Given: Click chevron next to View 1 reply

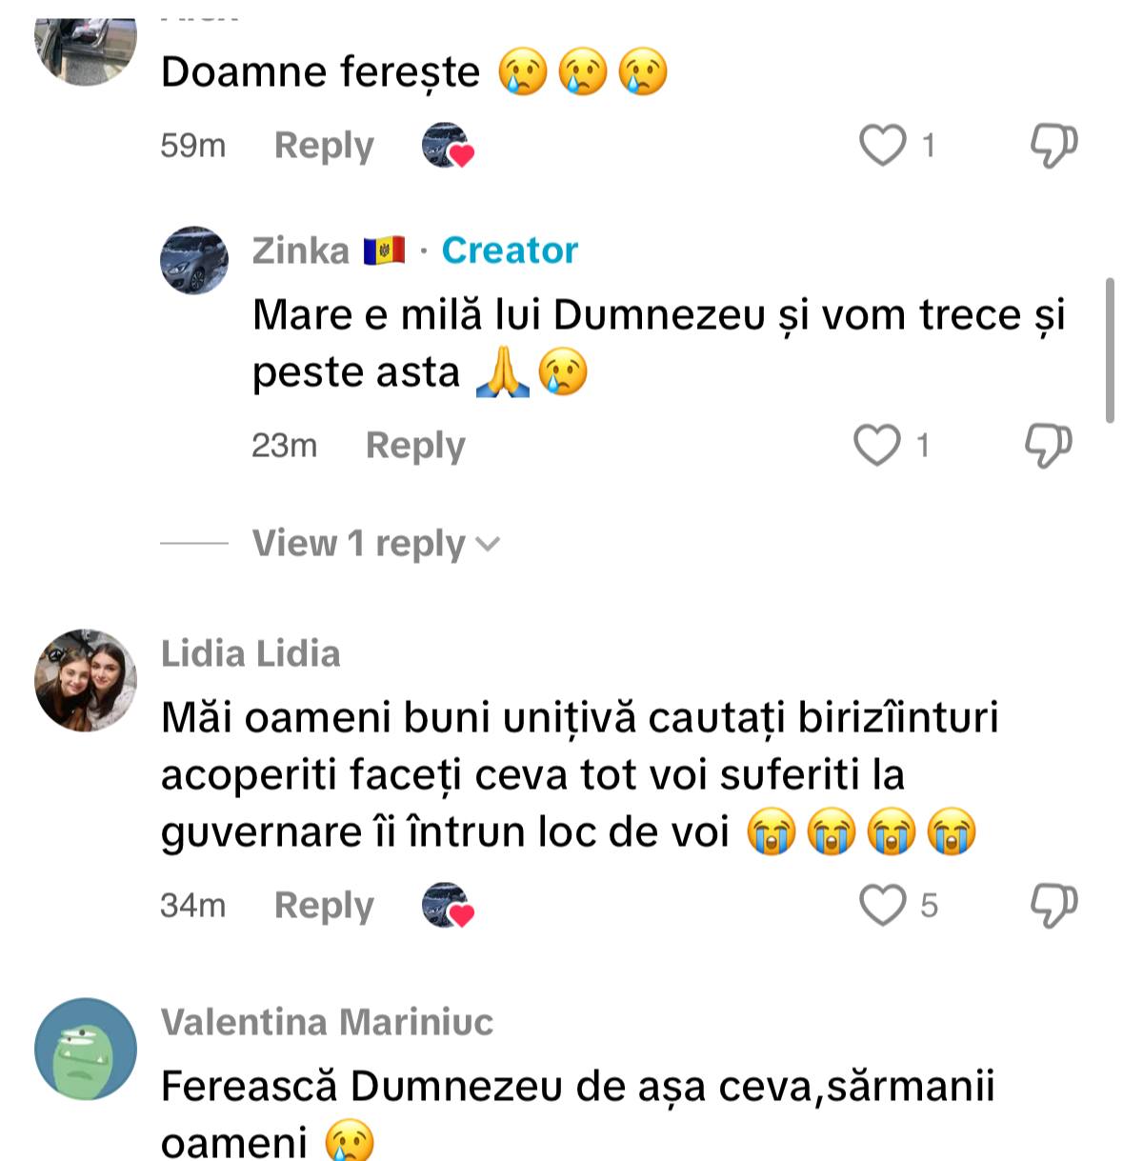Looking at the screenshot, I should pos(488,545).
